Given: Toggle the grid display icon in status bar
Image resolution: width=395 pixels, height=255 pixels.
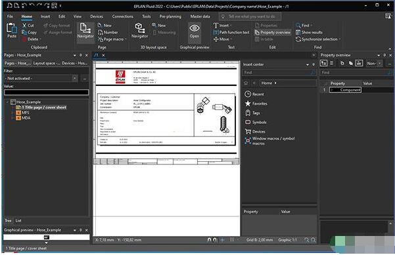Looking at the screenshot, I should point(232,240).
